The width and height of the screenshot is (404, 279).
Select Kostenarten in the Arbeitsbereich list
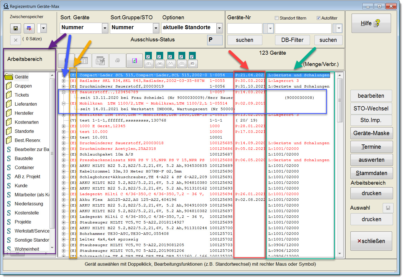click(x=26, y=122)
